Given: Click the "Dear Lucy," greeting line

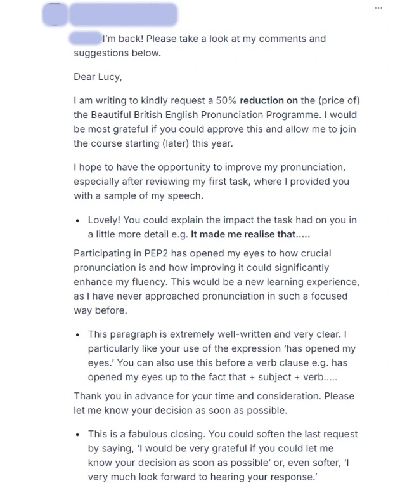Looking at the screenshot, I should (98, 77).
